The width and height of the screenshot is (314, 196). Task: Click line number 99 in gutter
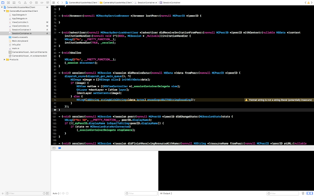[55, 110]
